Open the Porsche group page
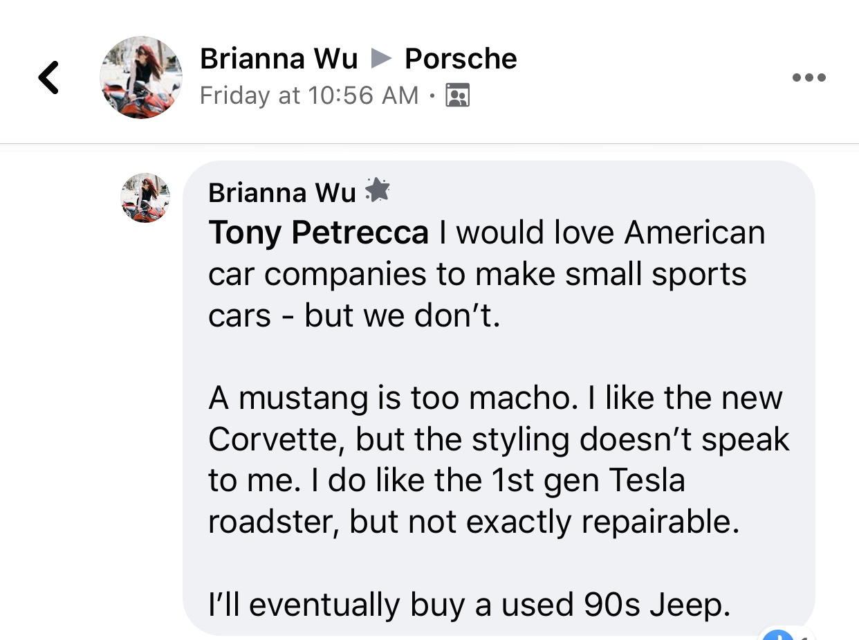Viewport: 859px width, 640px height. pyautogui.click(x=461, y=59)
